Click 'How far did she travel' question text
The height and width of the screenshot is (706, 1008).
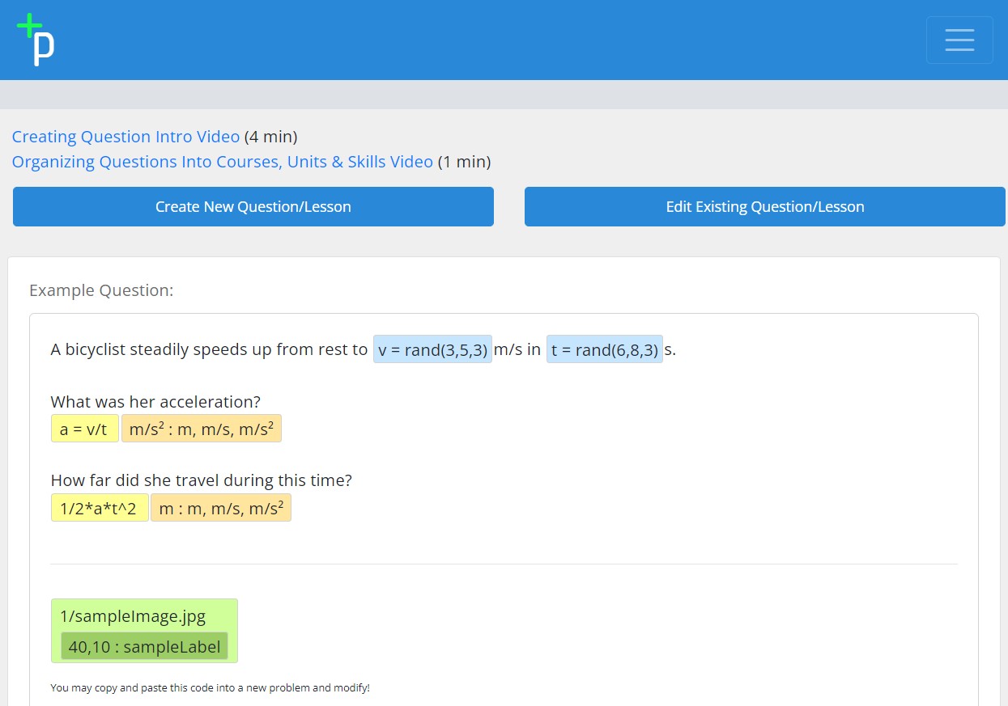(x=201, y=480)
